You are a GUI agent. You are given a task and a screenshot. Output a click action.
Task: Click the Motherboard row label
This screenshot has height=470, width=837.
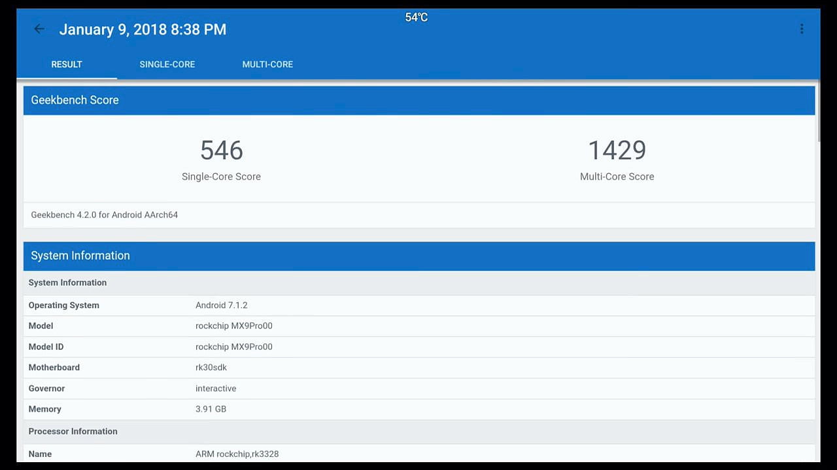[x=54, y=368]
